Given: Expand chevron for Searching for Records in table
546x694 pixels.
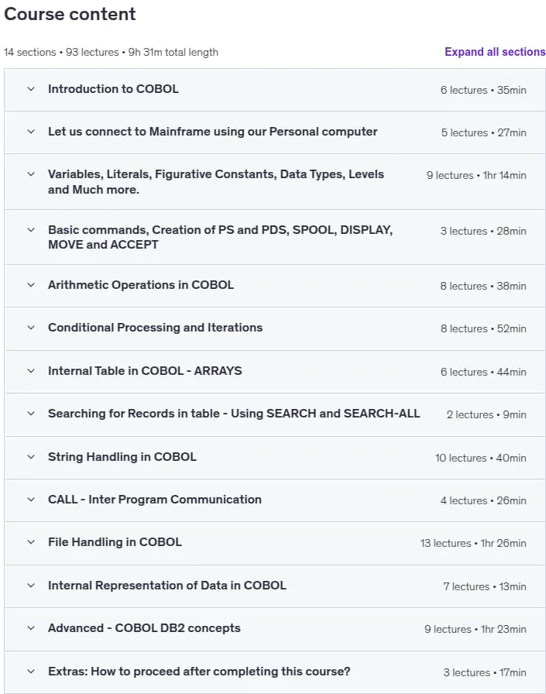Looking at the screenshot, I should [31, 414].
